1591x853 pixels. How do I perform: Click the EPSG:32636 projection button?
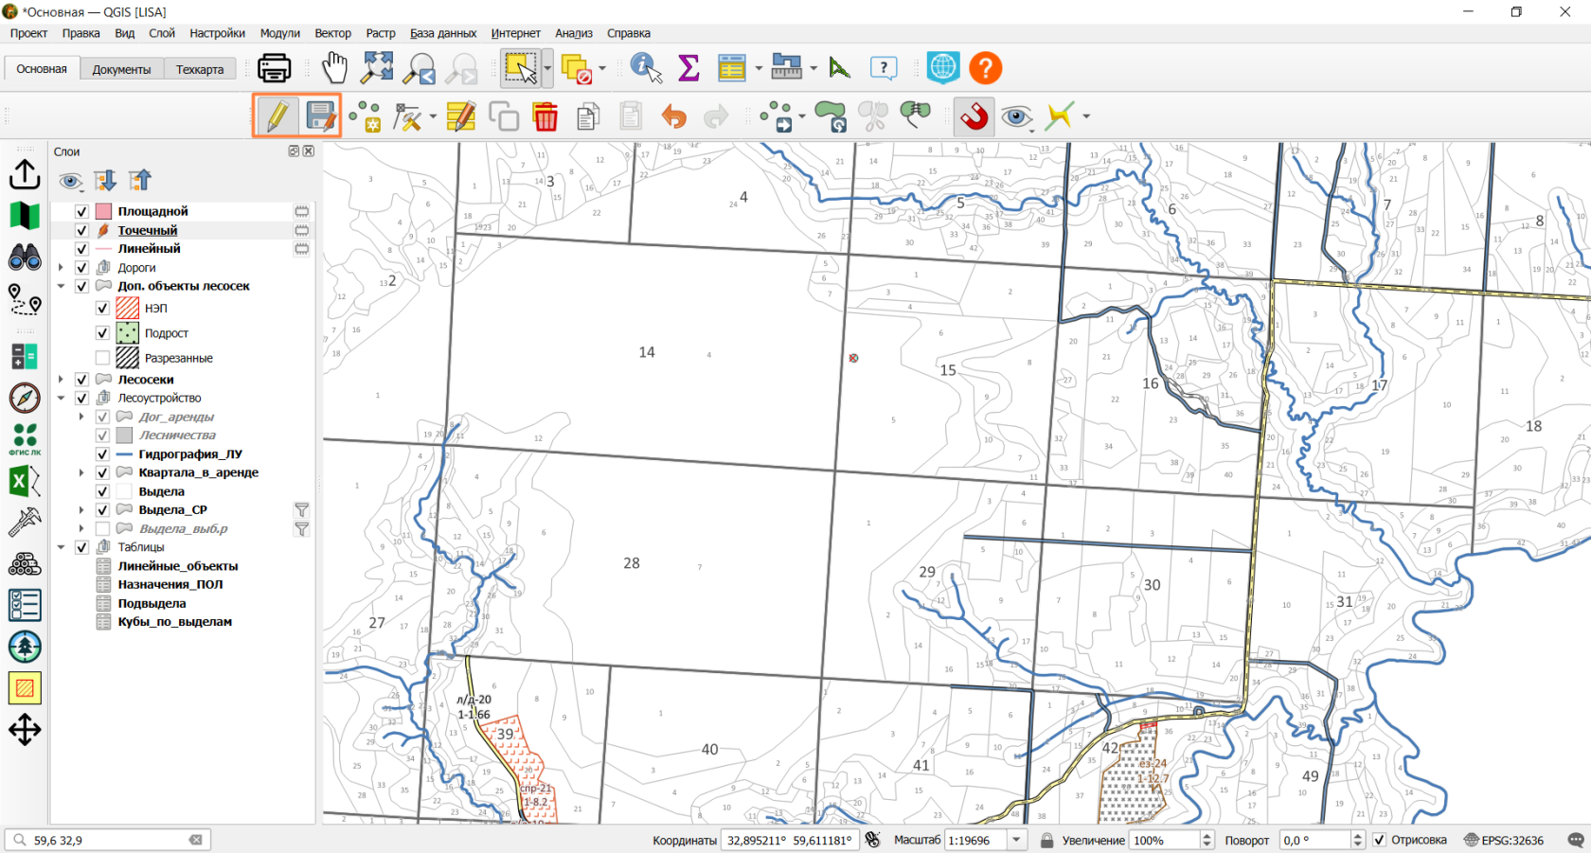(1504, 840)
